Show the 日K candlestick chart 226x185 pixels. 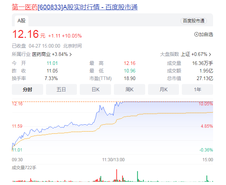tap(95, 89)
